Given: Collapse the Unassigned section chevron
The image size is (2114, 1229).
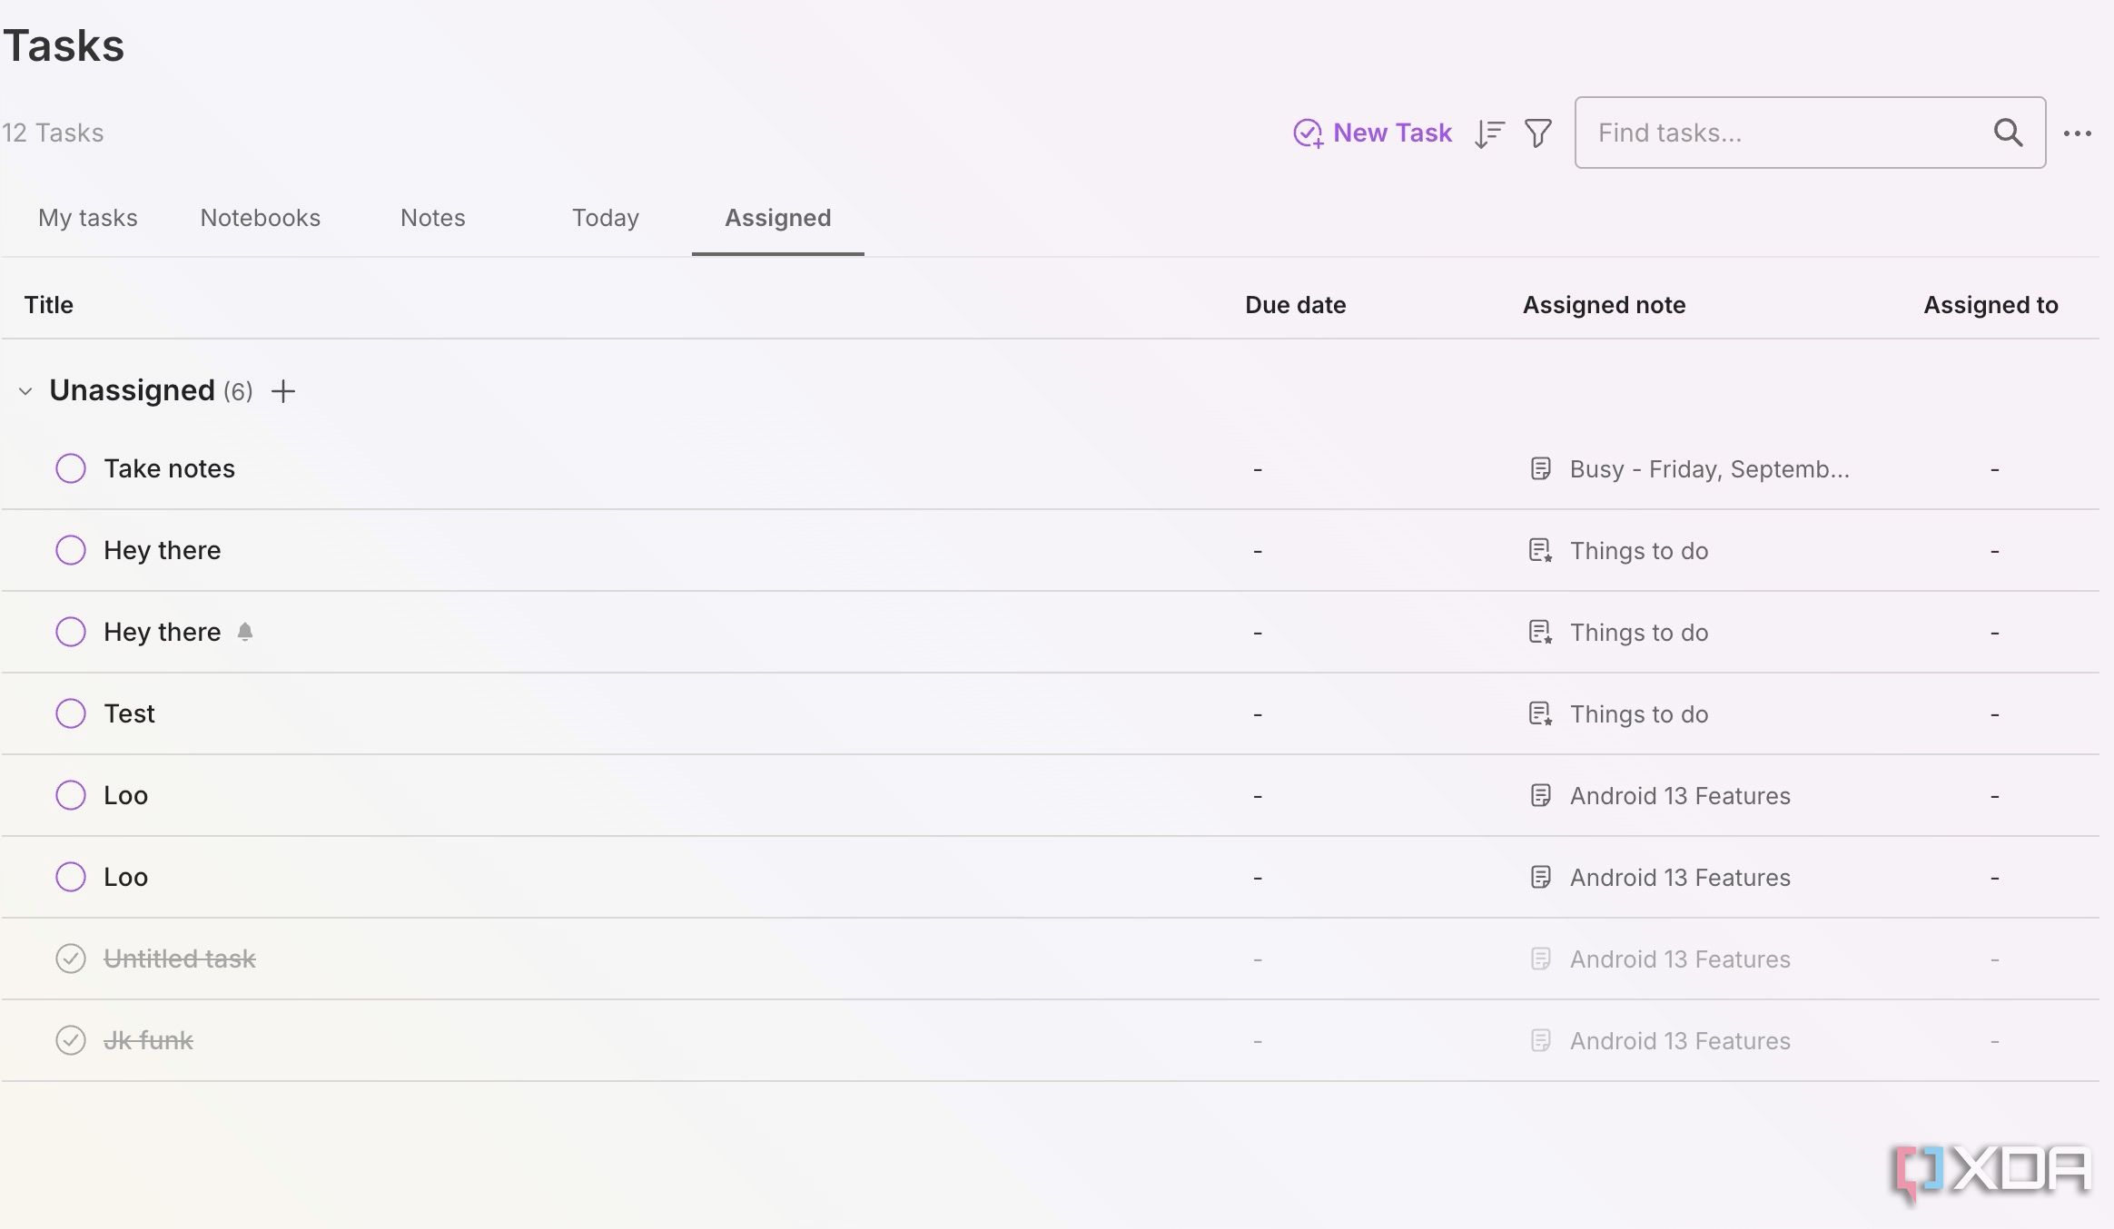Looking at the screenshot, I should tap(25, 389).
